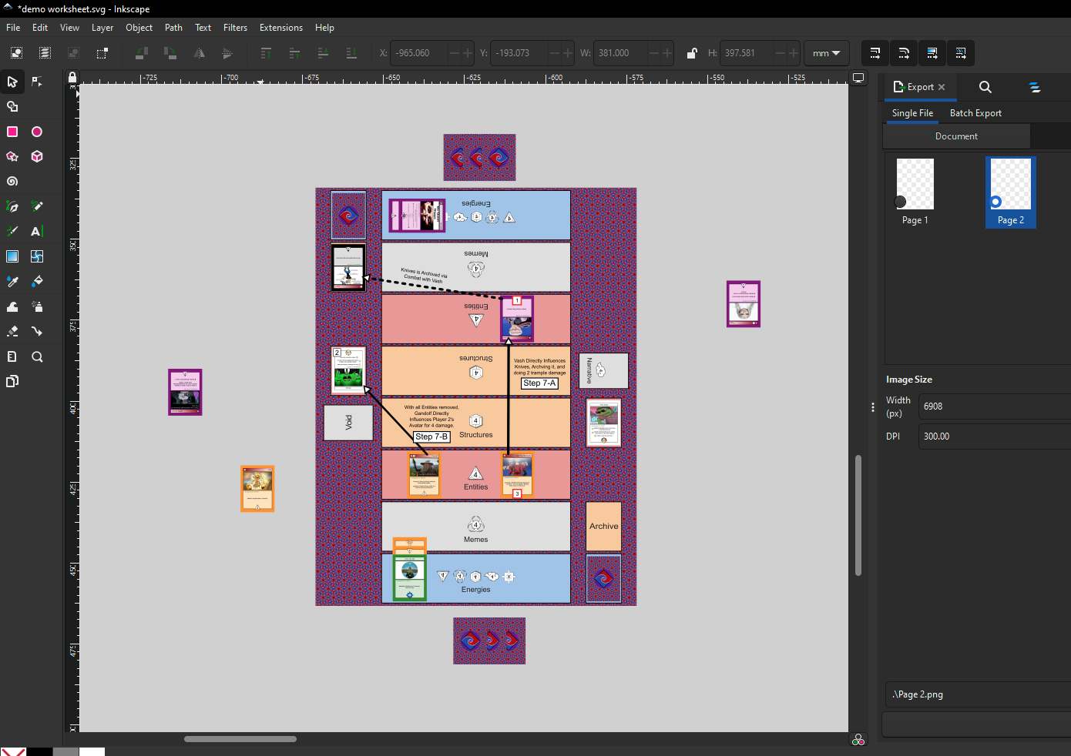Open the Extensions menu
The width and height of the screenshot is (1071, 756).
click(280, 28)
